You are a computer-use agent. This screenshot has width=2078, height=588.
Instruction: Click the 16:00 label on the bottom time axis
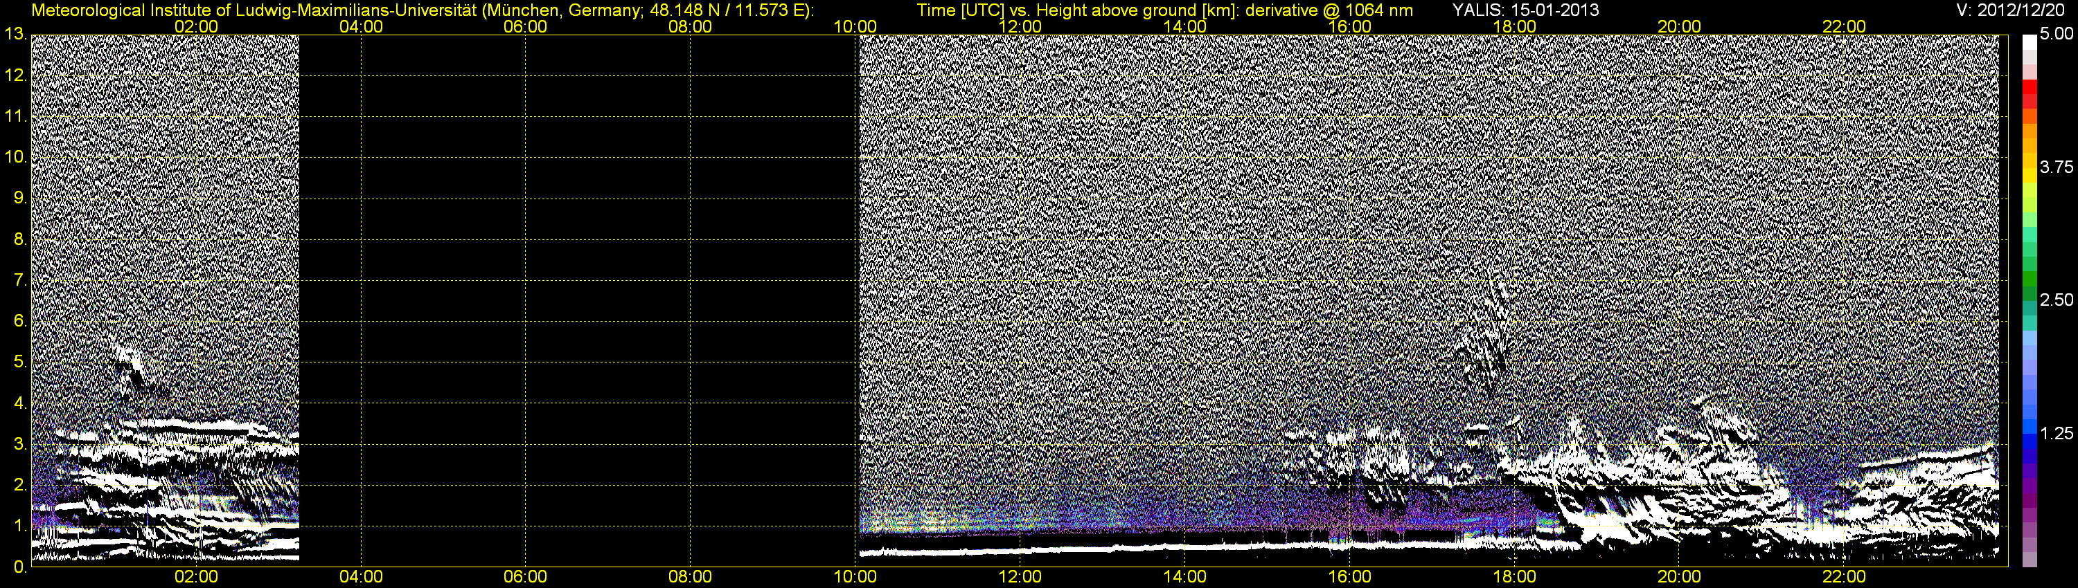point(1349,577)
